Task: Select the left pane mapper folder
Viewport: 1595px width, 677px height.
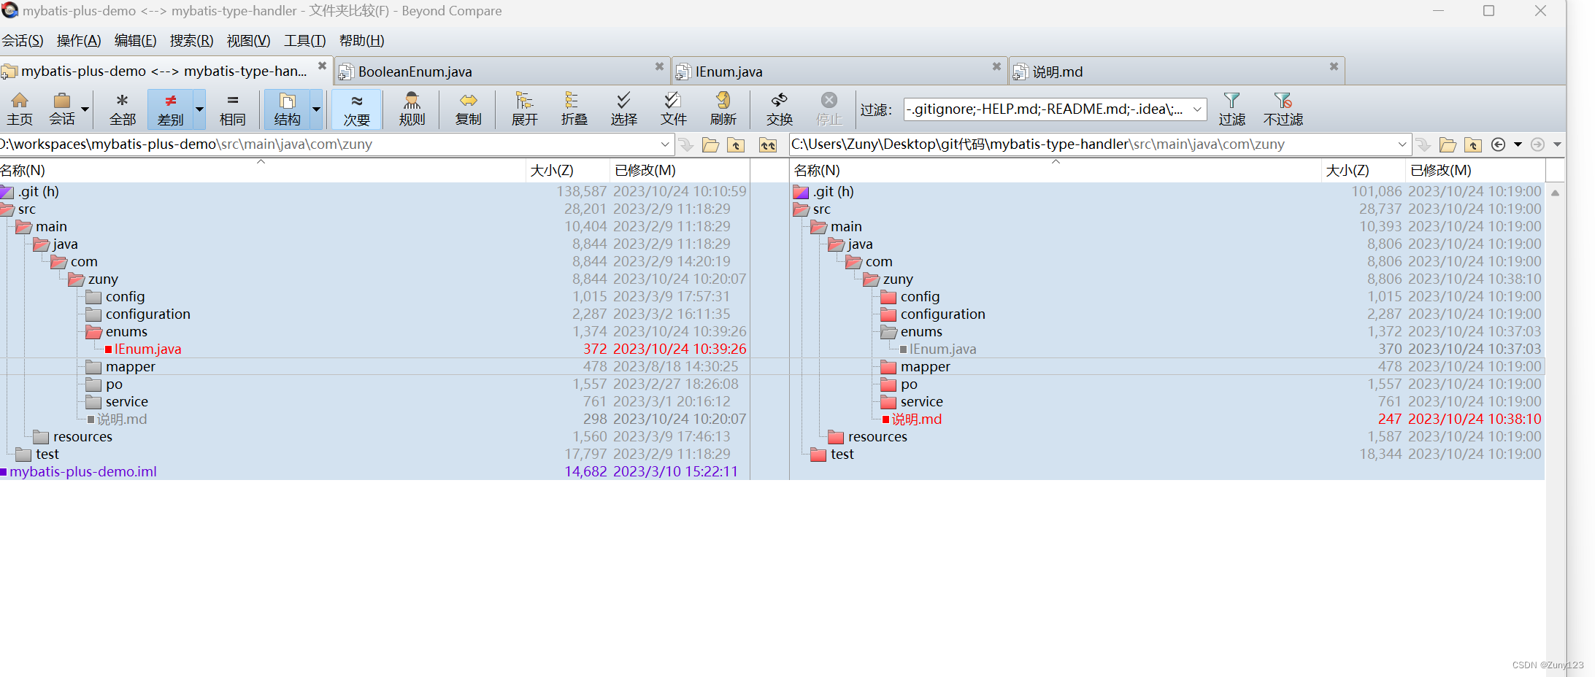Action: [x=130, y=367]
